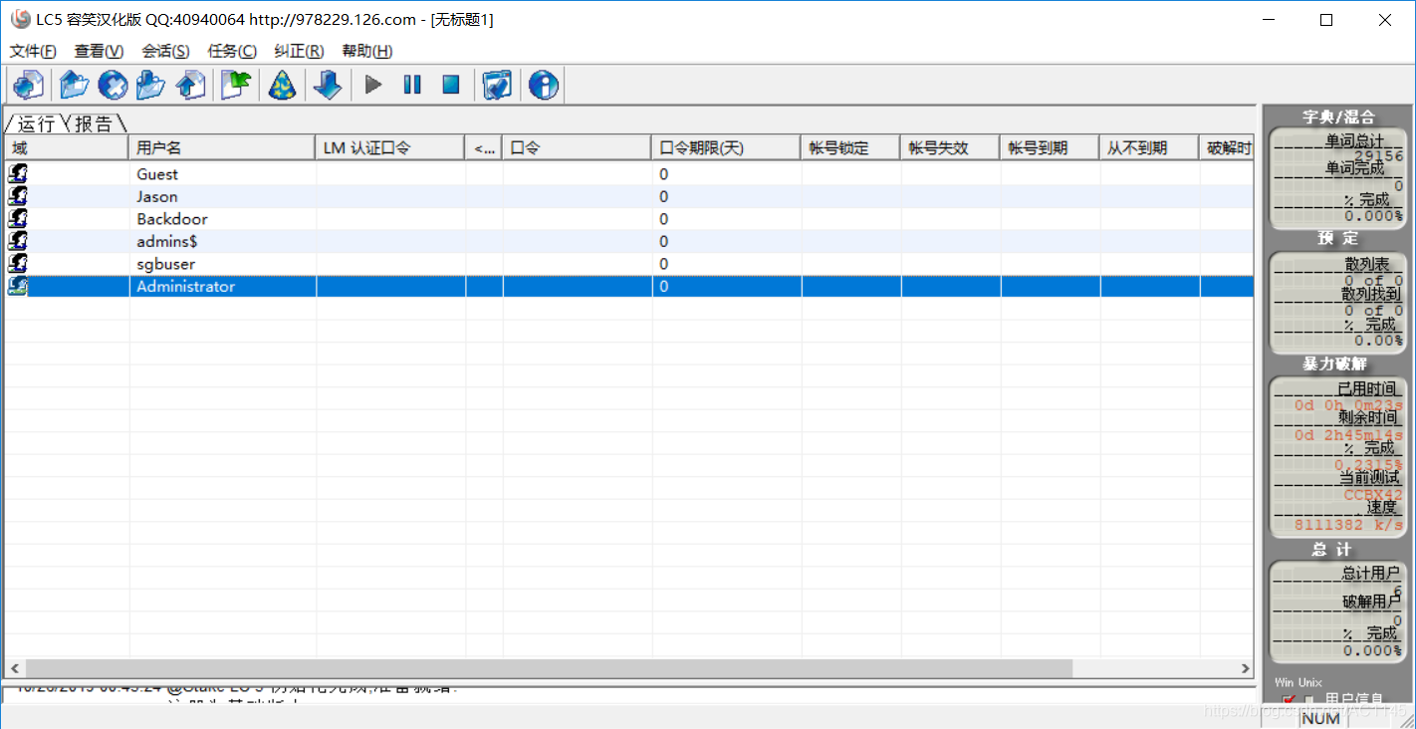Select the Guest user row

point(629,173)
